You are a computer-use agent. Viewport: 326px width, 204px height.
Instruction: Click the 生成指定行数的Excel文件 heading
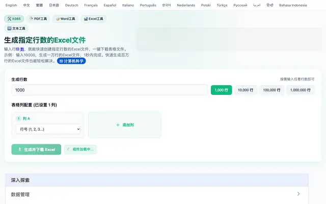tap(45, 40)
